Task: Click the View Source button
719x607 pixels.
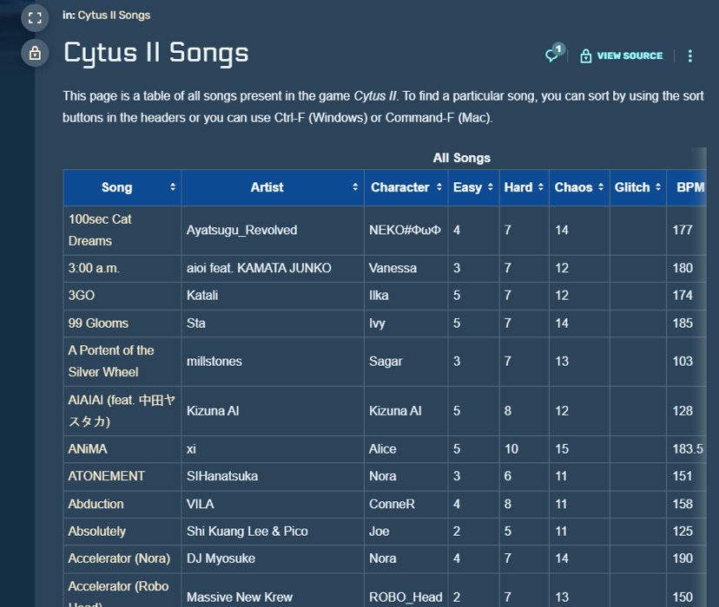Action: pyautogui.click(x=622, y=55)
